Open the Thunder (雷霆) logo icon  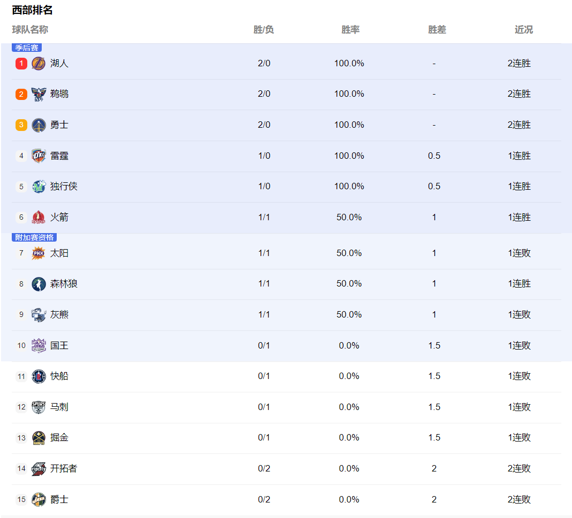(39, 156)
